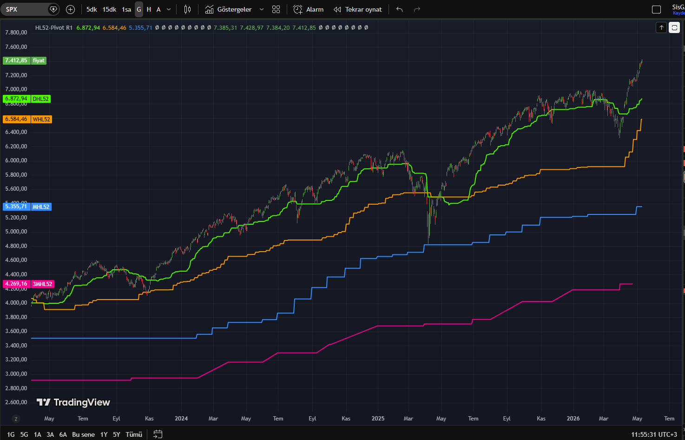Click legend value 7.385,31
This screenshot has height=440, width=685.
(225, 28)
